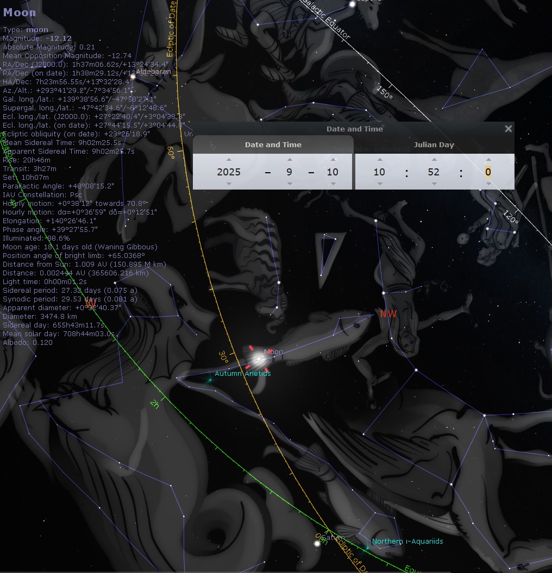Select the Moon in the sky view
552x573 pixels.
tap(259, 359)
